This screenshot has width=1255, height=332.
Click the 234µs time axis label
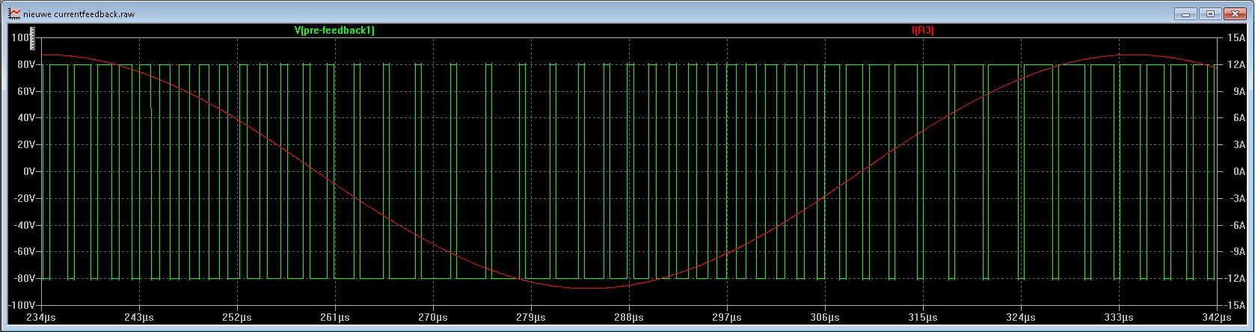[x=41, y=318]
